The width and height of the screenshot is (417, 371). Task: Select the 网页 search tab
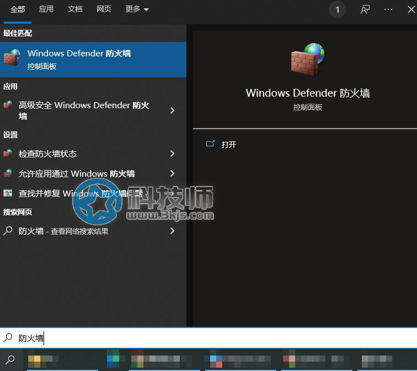pyautogui.click(x=104, y=9)
